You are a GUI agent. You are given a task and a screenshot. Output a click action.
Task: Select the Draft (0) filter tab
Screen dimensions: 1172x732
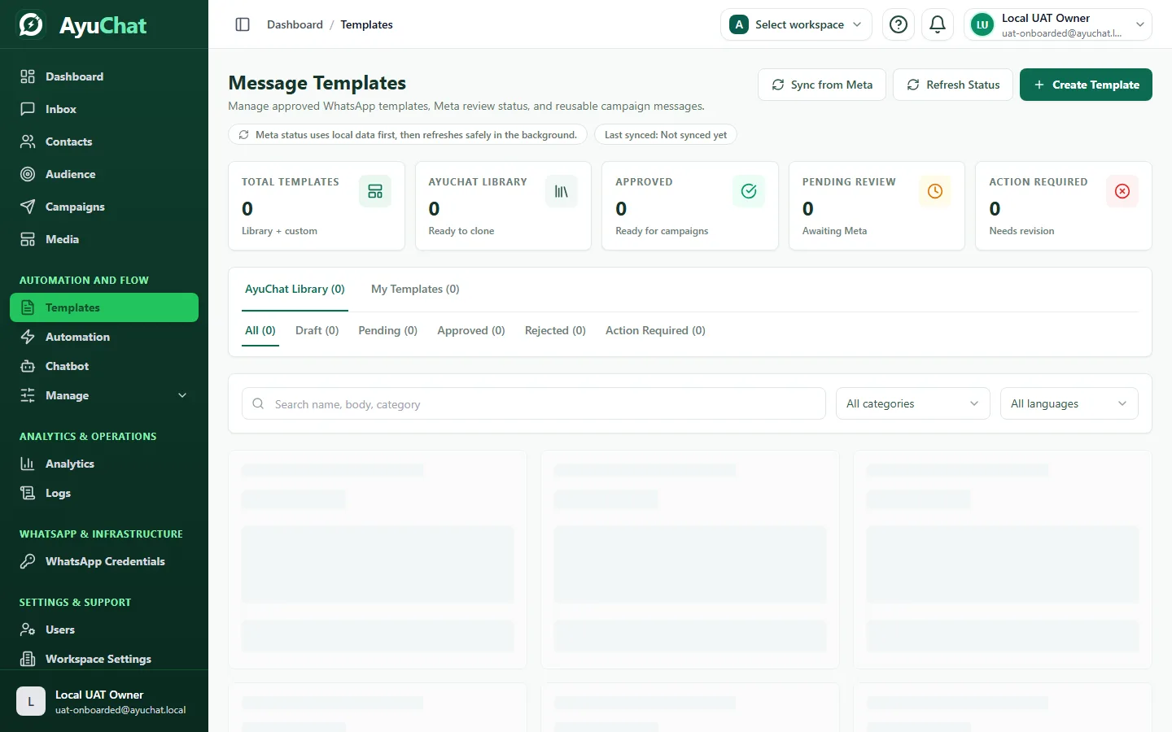[x=317, y=330]
